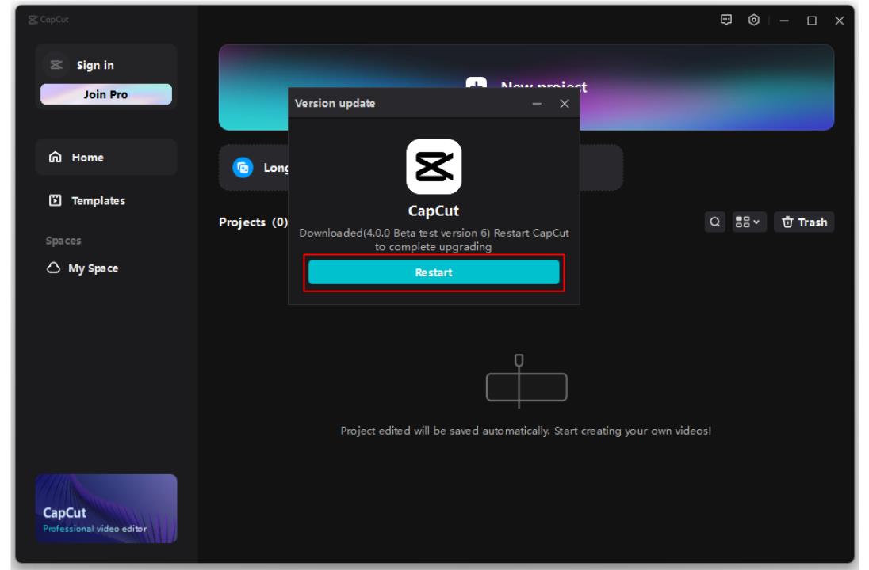The width and height of the screenshot is (869, 570).
Task: Open feedback chat icon in title bar
Action: tap(726, 20)
